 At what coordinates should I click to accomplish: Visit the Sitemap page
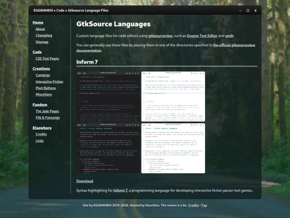[x=42, y=42]
